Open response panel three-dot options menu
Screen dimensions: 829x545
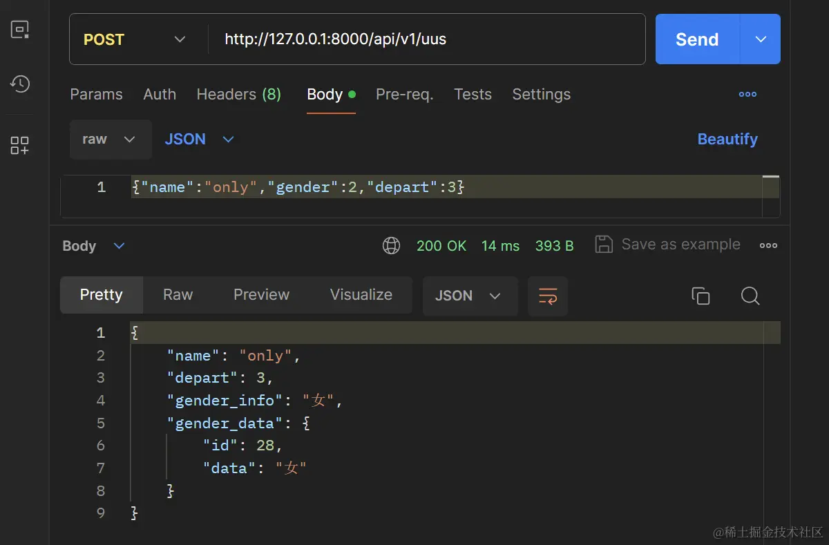768,245
